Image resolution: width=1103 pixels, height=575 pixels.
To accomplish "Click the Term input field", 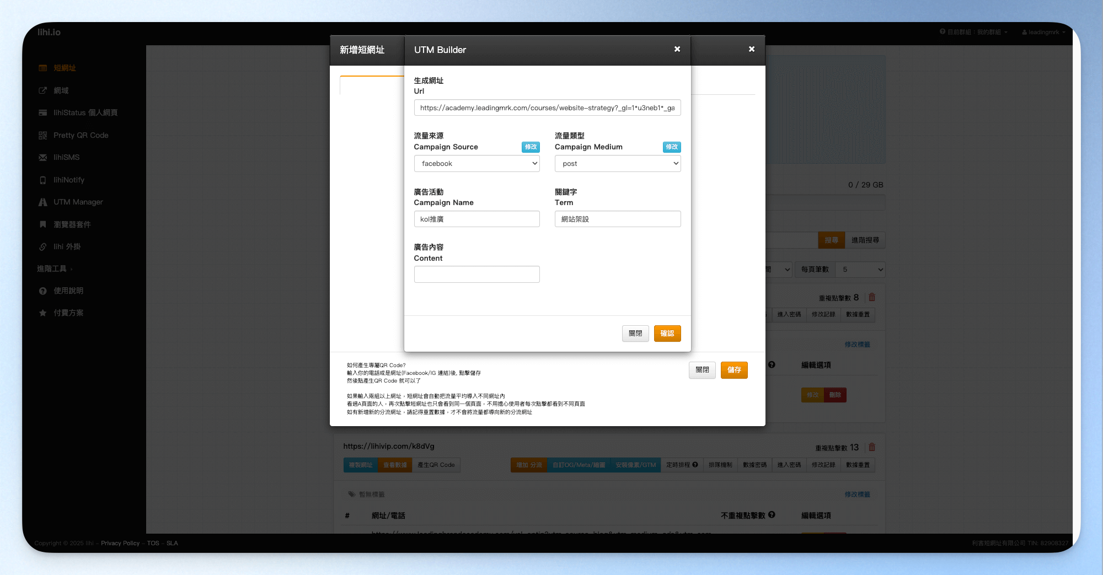I will tap(618, 219).
